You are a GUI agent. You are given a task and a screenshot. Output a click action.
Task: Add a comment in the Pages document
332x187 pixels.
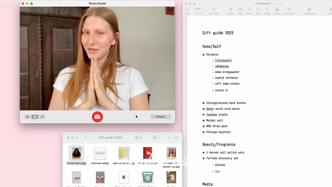pos(289,11)
